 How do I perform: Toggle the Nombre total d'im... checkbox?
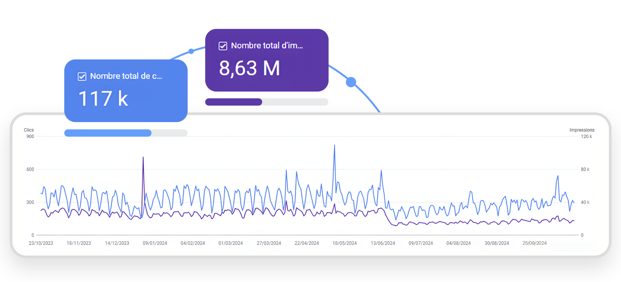coord(223,46)
